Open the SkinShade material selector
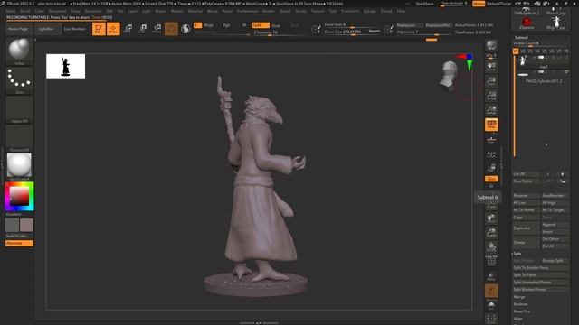579x325 pixels. [x=19, y=166]
